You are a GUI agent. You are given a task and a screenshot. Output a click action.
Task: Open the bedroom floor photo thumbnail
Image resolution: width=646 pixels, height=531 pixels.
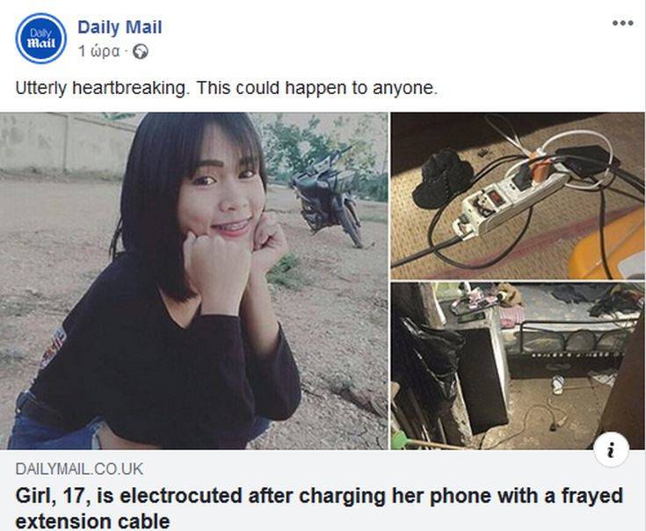tap(518, 366)
